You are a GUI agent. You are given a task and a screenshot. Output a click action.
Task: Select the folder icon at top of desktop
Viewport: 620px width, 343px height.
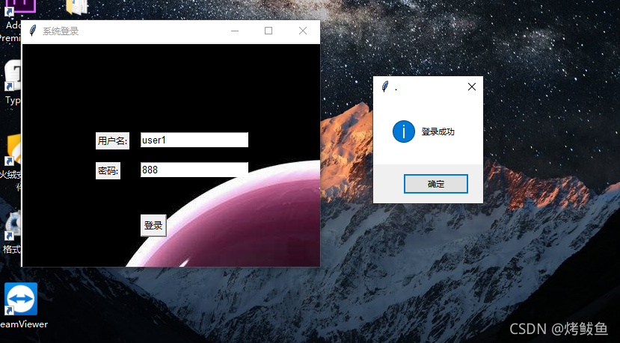coord(77,7)
